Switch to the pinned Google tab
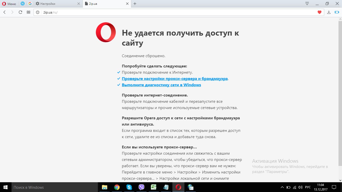 (x=30, y=4)
